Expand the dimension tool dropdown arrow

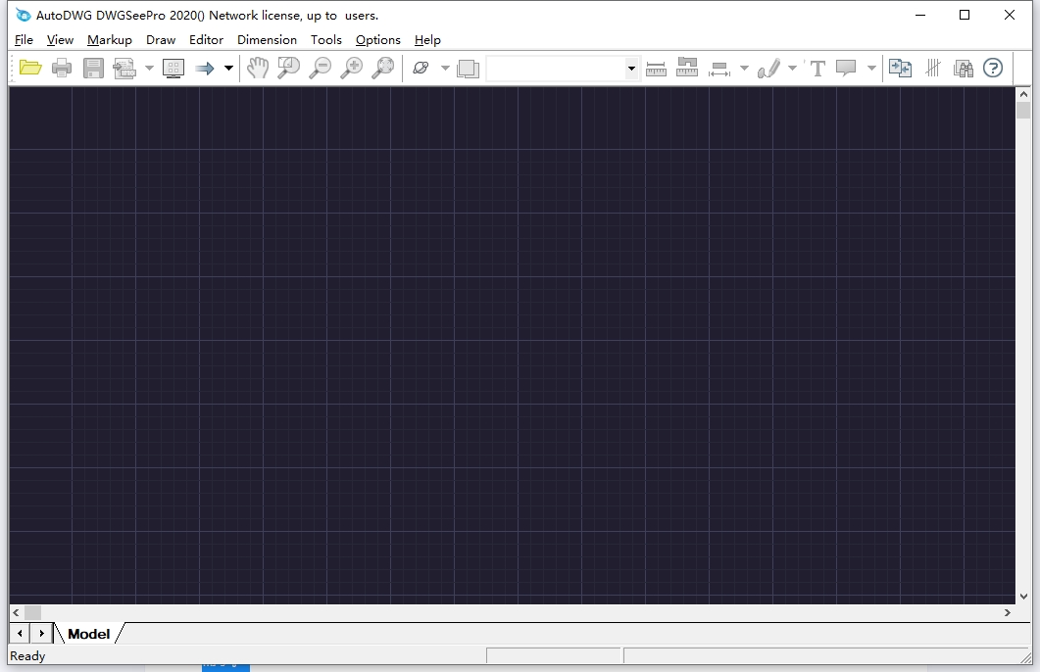744,69
